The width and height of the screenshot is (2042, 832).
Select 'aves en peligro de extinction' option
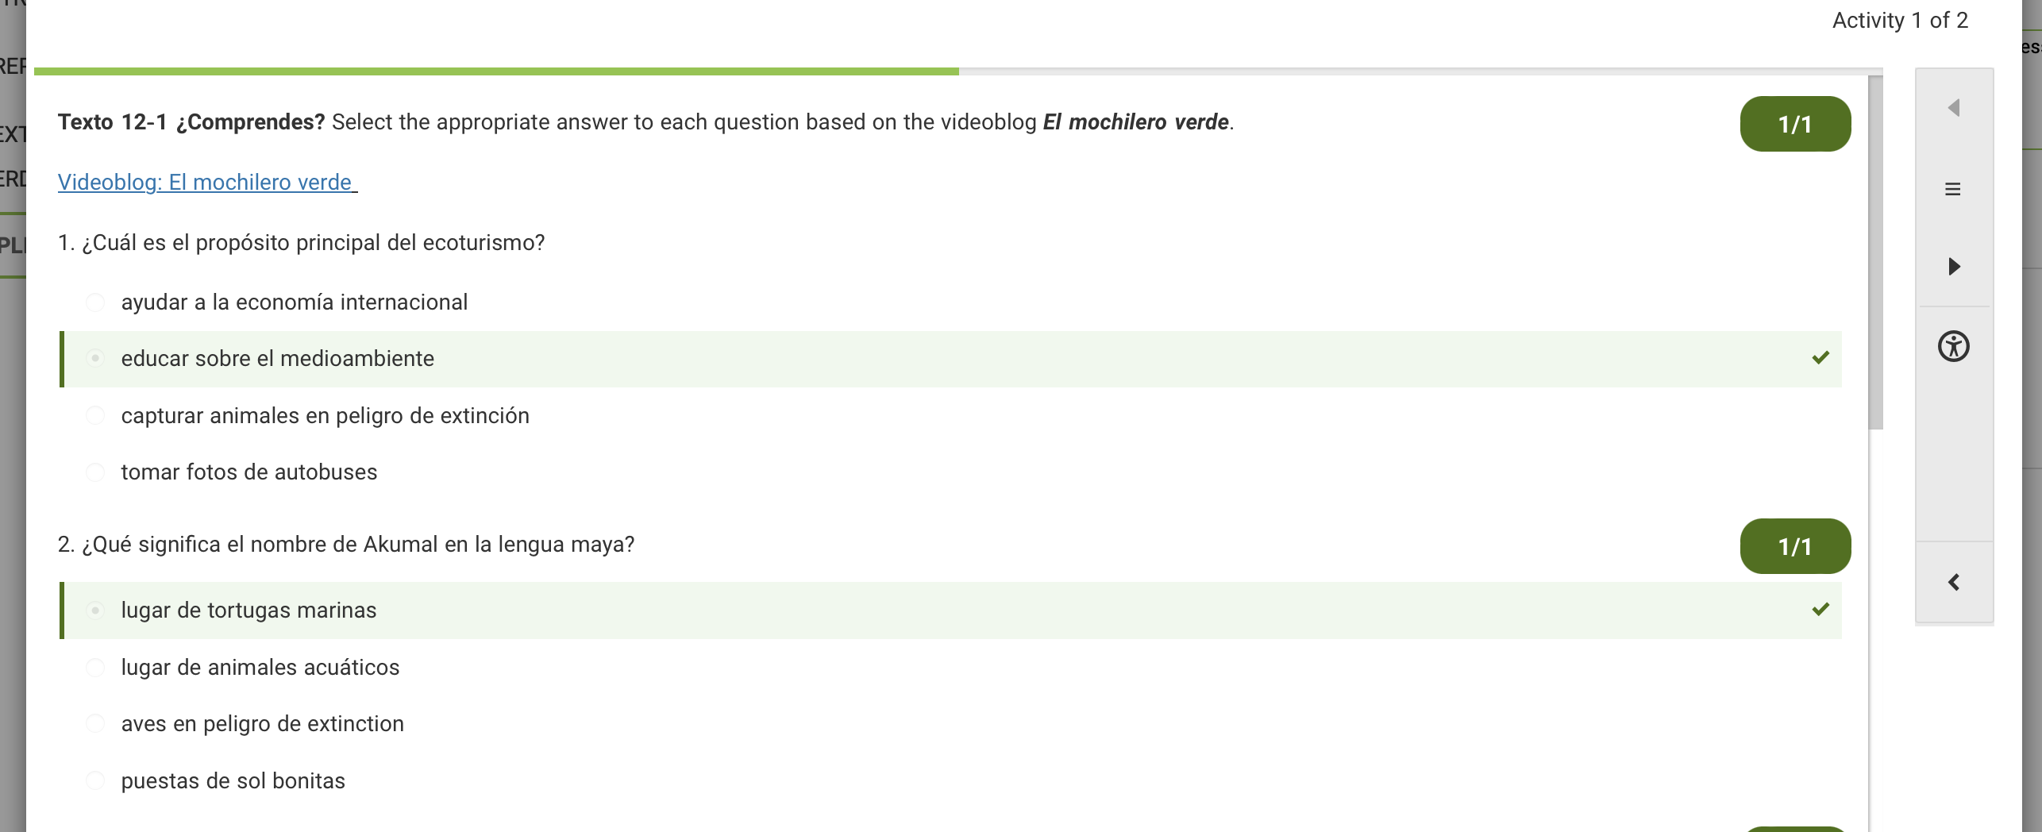pos(95,724)
